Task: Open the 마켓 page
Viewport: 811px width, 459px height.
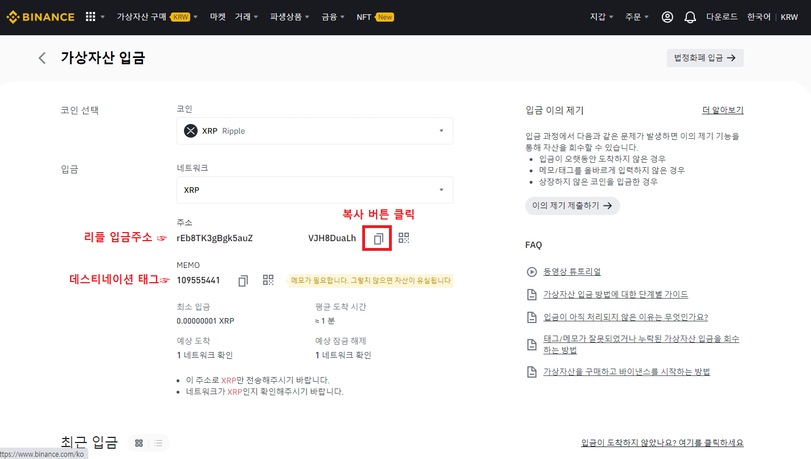Action: click(x=218, y=17)
